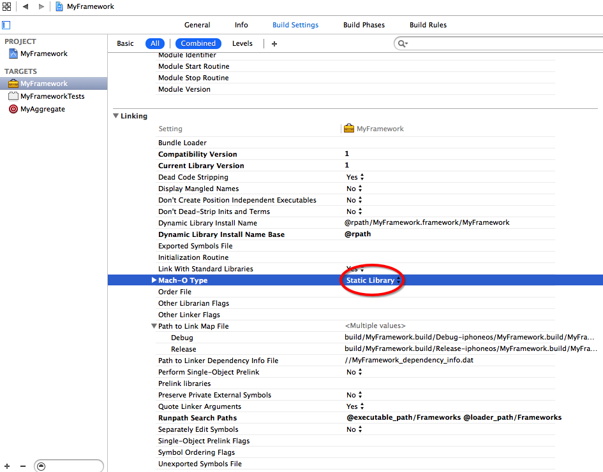Select the Module Version row
This screenshot has height=472, width=603.
(x=356, y=89)
